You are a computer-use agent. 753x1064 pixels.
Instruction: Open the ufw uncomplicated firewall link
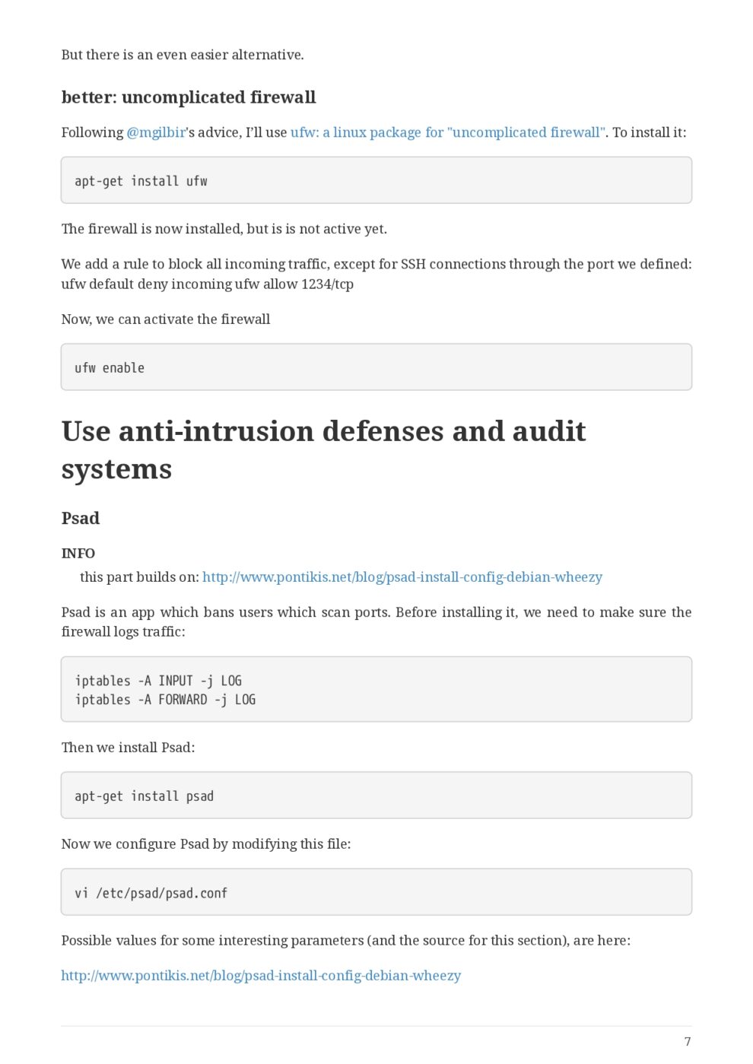[448, 132]
